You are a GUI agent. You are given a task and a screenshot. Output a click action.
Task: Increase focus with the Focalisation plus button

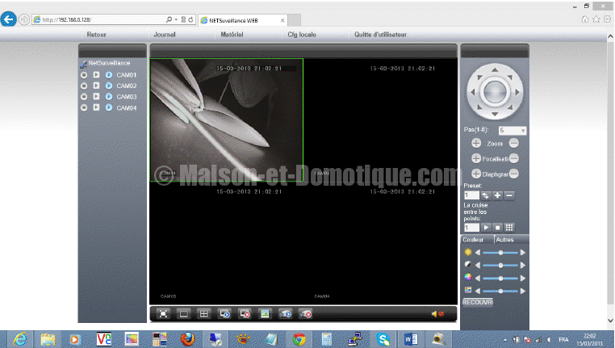click(475, 158)
